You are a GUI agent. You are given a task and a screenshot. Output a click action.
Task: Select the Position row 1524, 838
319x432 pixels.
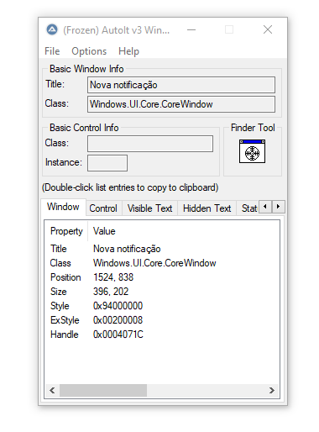(x=162, y=277)
